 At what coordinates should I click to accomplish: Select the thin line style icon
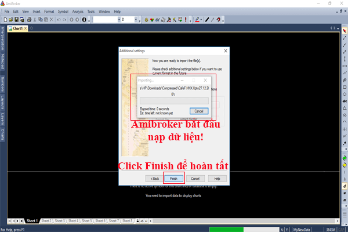click(213, 20)
